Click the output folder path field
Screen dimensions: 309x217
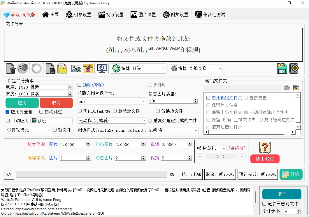coord(243,88)
